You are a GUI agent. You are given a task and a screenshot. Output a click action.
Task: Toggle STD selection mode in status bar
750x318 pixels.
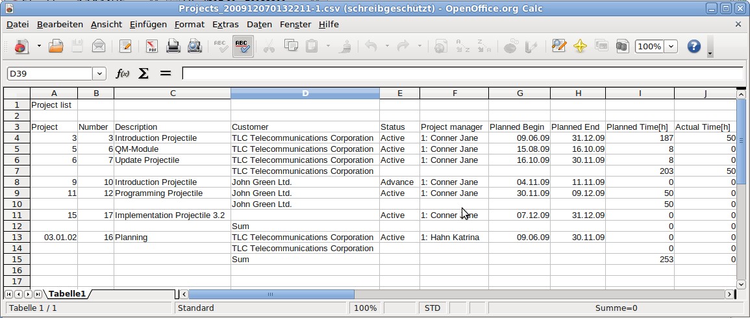pos(432,308)
